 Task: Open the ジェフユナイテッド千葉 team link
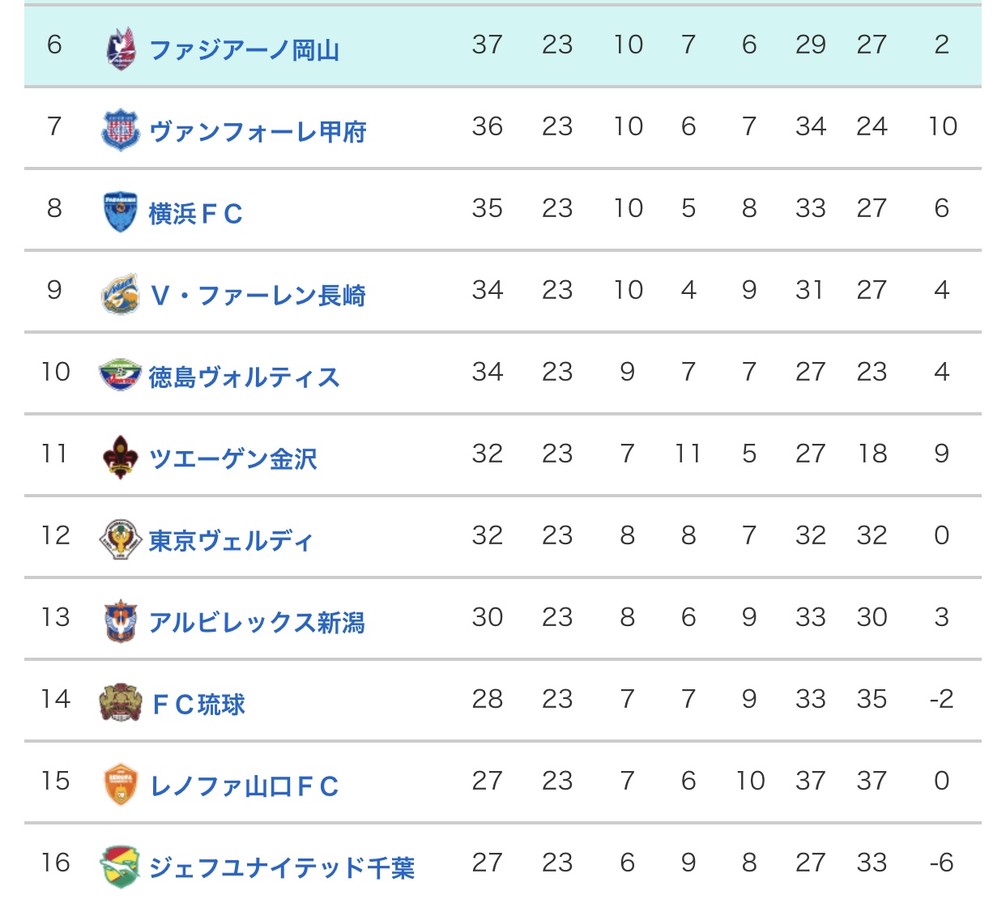(x=282, y=867)
